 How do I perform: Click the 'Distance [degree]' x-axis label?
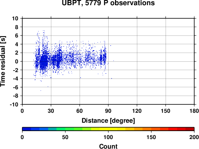pos(108,121)
